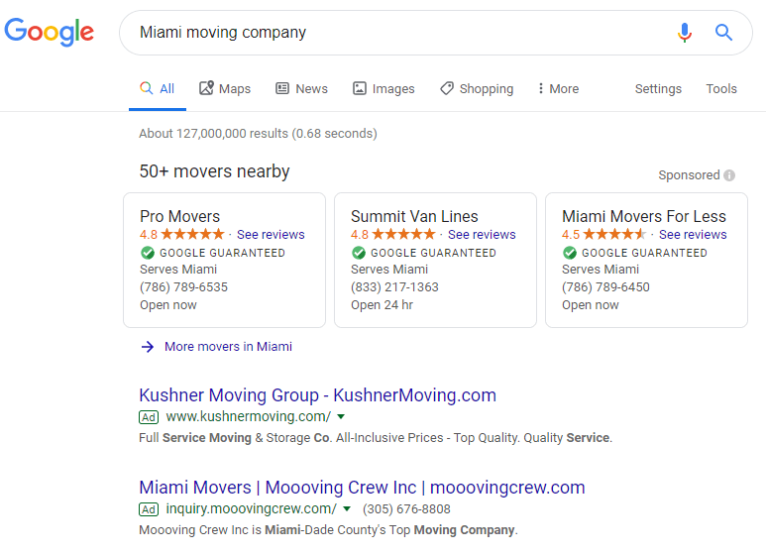The image size is (766, 554).
Task: Open Kushner Moving Group ad title
Action: coord(317,395)
